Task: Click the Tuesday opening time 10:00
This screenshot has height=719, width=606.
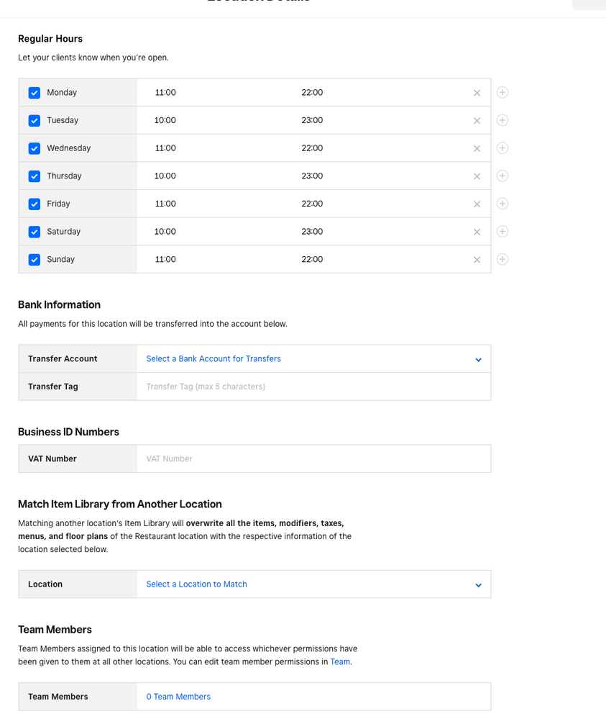Action: 165,121
